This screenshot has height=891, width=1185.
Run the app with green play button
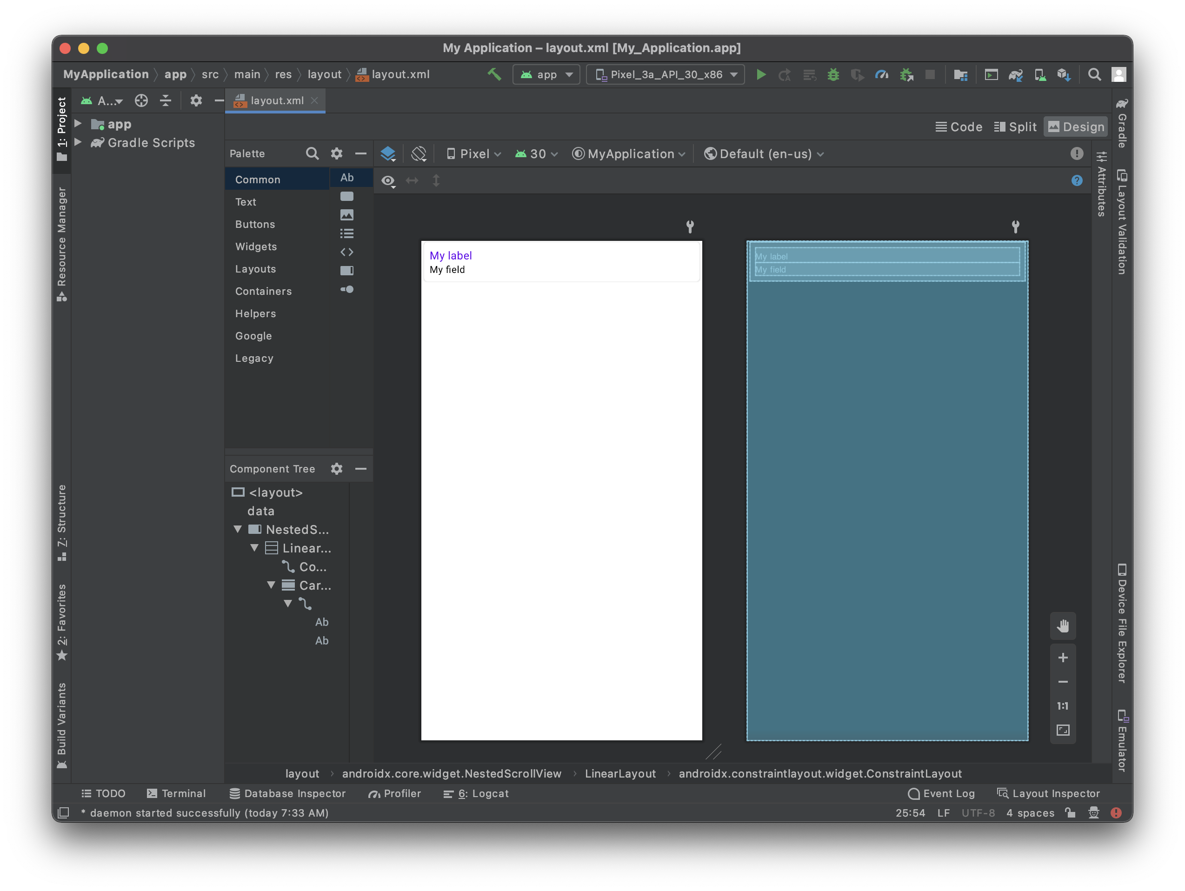tap(761, 74)
